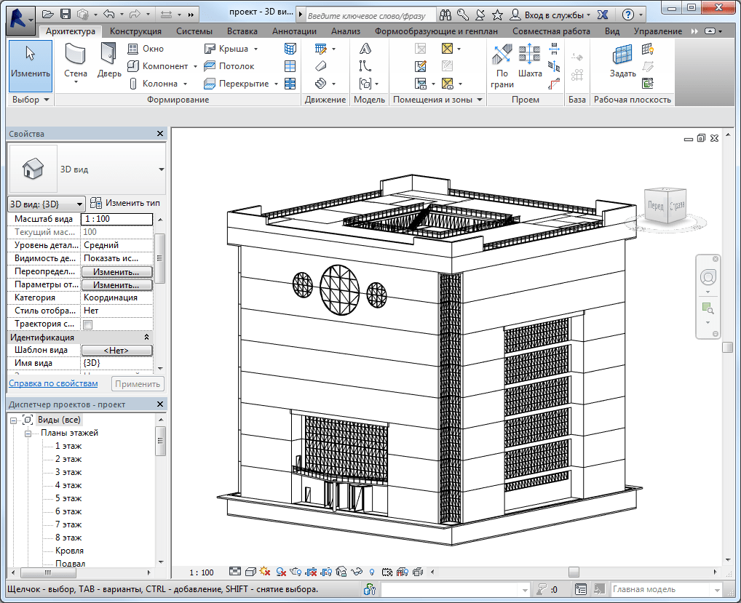Choose the Перекрытие floor tool
Viewport: 741px width, 603px height.
237,84
